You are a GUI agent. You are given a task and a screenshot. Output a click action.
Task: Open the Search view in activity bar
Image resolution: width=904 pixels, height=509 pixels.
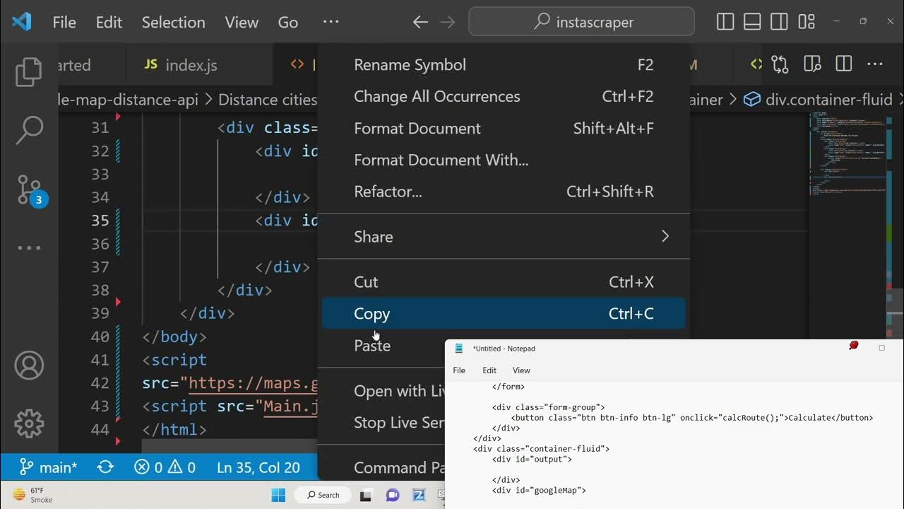29,130
